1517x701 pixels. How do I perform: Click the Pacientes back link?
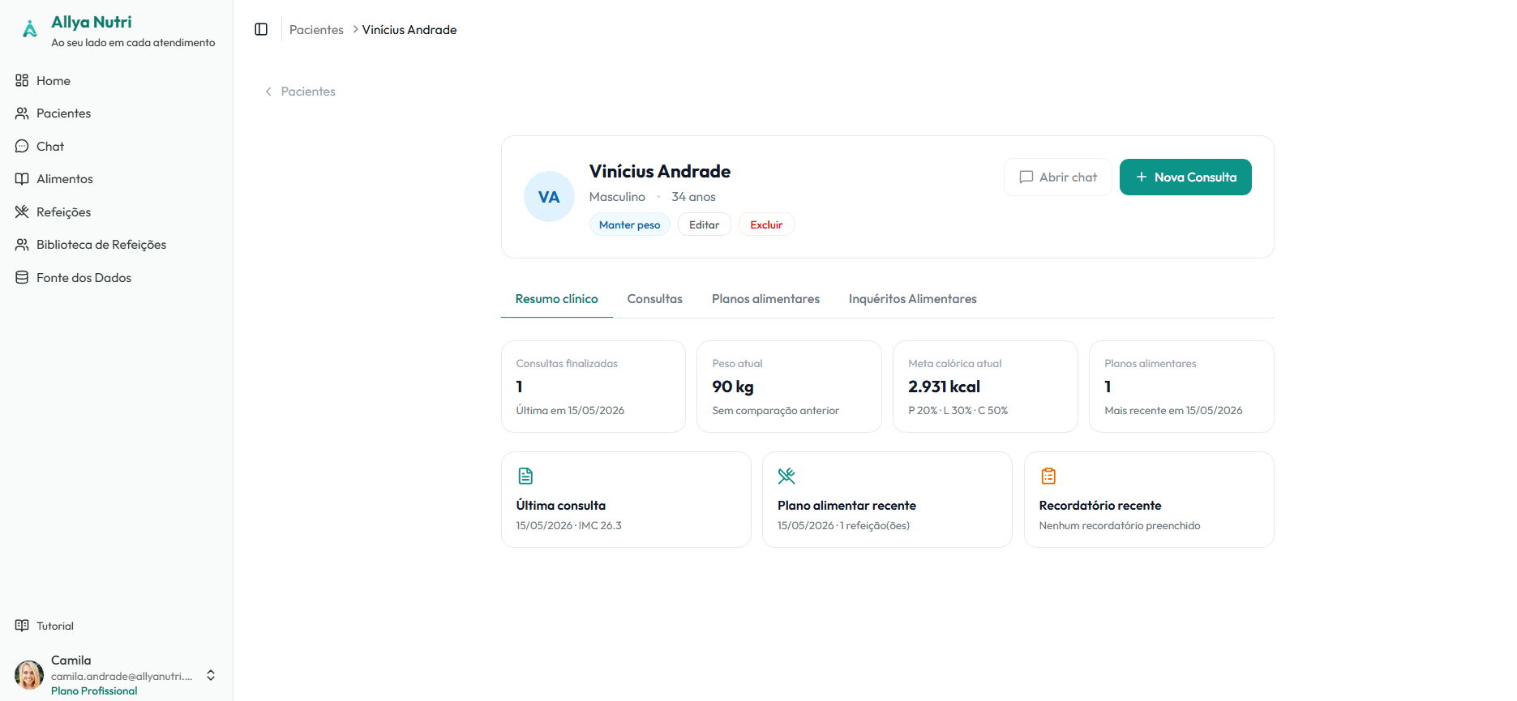click(300, 92)
